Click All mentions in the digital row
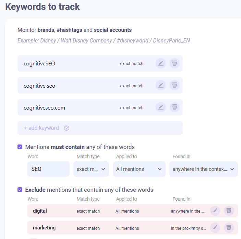This screenshot has width=241, height=239. [127, 211]
